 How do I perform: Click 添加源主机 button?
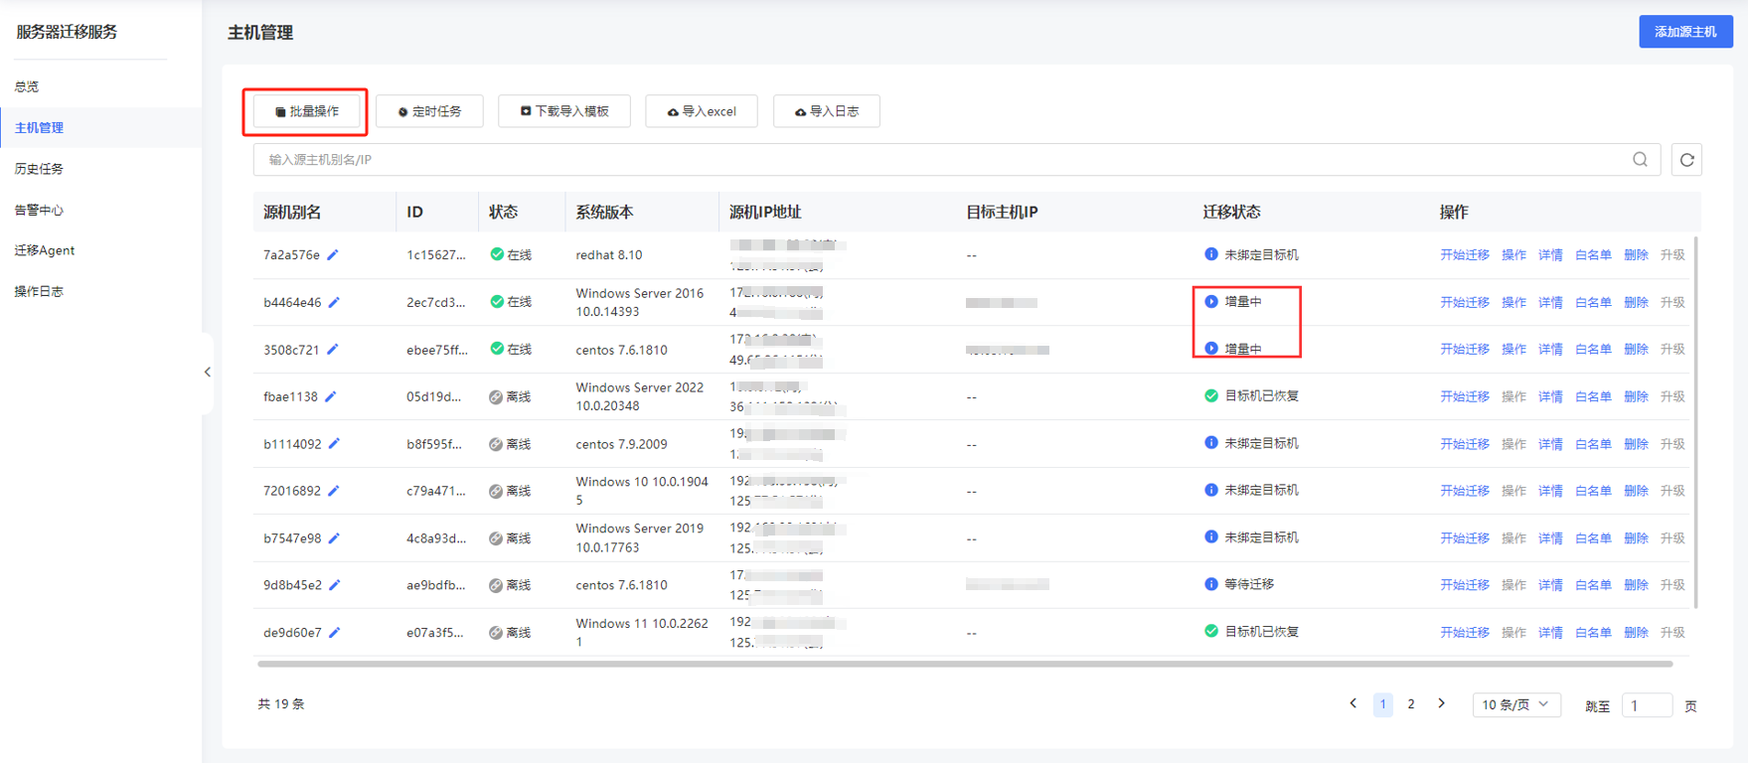[1685, 32]
